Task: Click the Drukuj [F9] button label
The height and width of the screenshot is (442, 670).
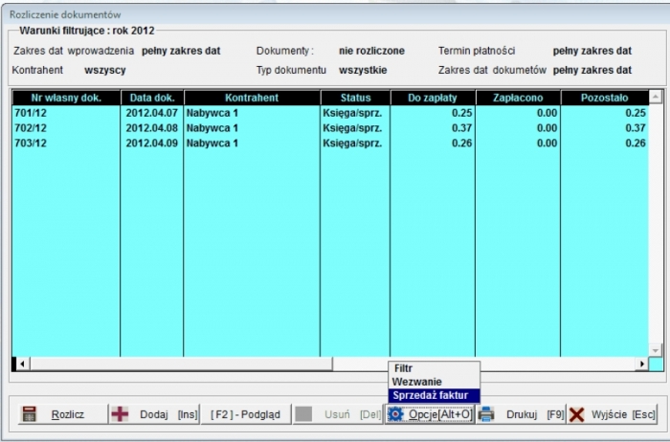Action: 535,414
